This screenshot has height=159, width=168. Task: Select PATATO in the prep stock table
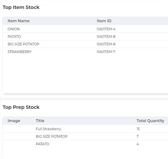(85, 144)
